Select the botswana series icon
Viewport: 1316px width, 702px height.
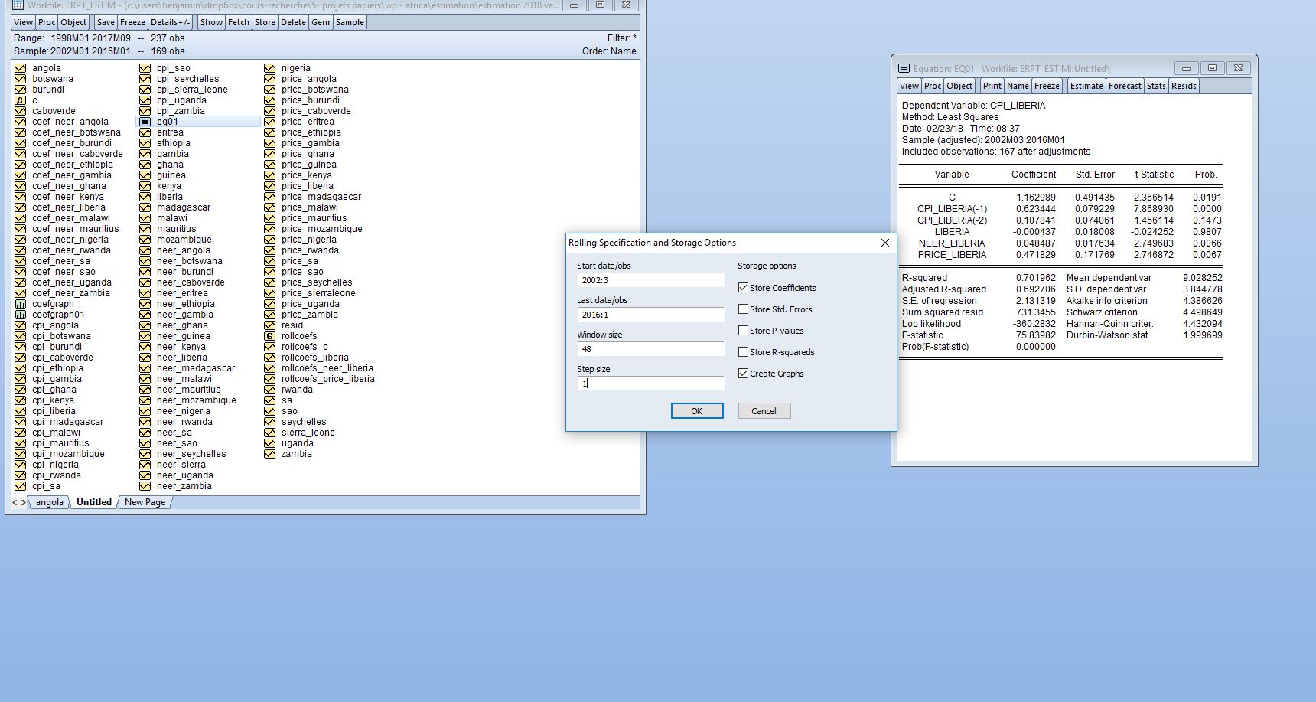click(x=21, y=79)
